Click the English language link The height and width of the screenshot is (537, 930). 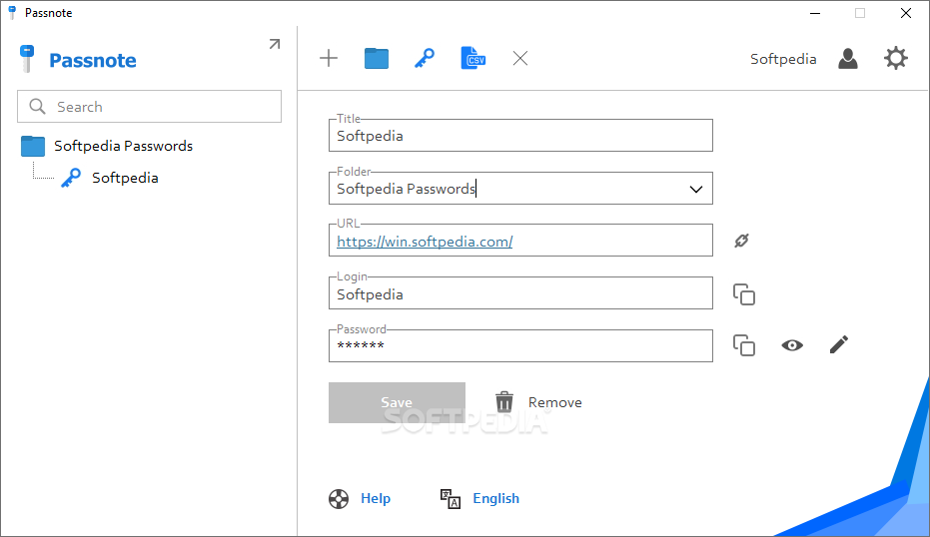495,498
